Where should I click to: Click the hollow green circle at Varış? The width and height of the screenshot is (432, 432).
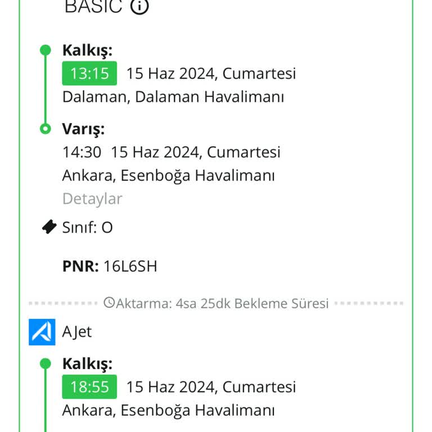click(x=46, y=129)
